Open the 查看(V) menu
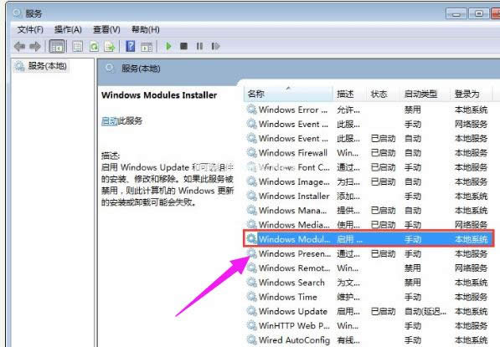This screenshot has width=500, height=347. click(106, 29)
